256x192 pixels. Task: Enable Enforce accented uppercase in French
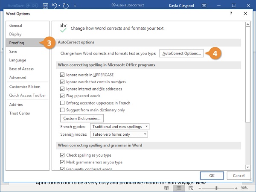(x=62, y=103)
